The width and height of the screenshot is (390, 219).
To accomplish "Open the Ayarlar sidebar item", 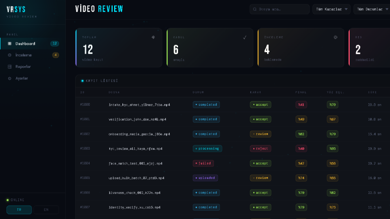I will click(32, 78).
